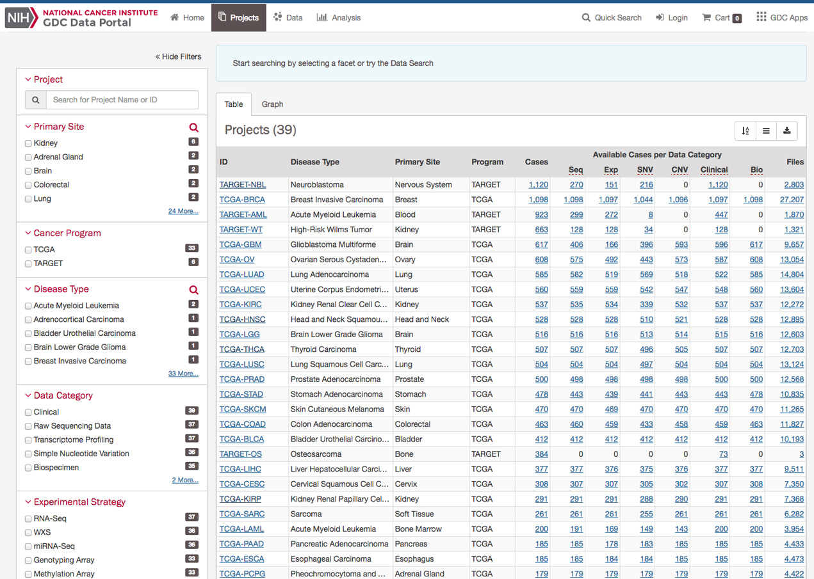Viewport: 814px width, 579px height.
Task: Click the sort table icon button
Action: coord(745,131)
